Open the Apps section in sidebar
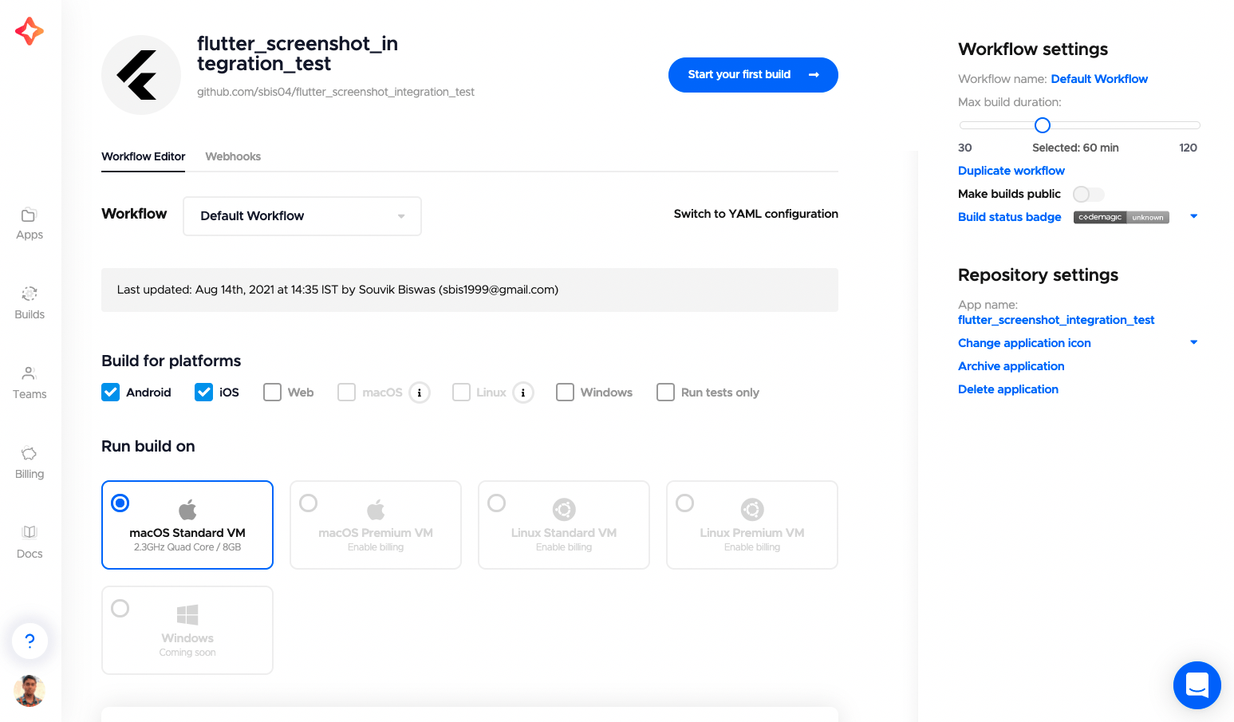This screenshot has height=722, width=1234. 30,223
